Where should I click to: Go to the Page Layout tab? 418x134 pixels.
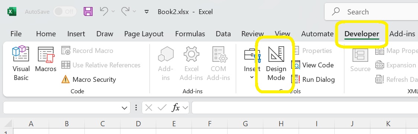pos(144,34)
